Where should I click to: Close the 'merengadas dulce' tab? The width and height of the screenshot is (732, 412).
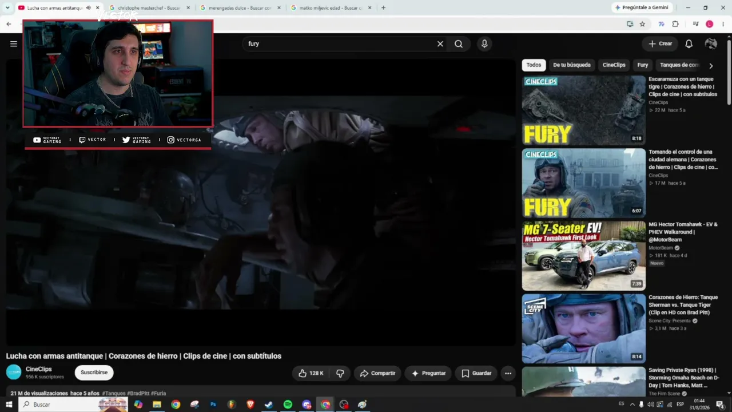tap(279, 8)
